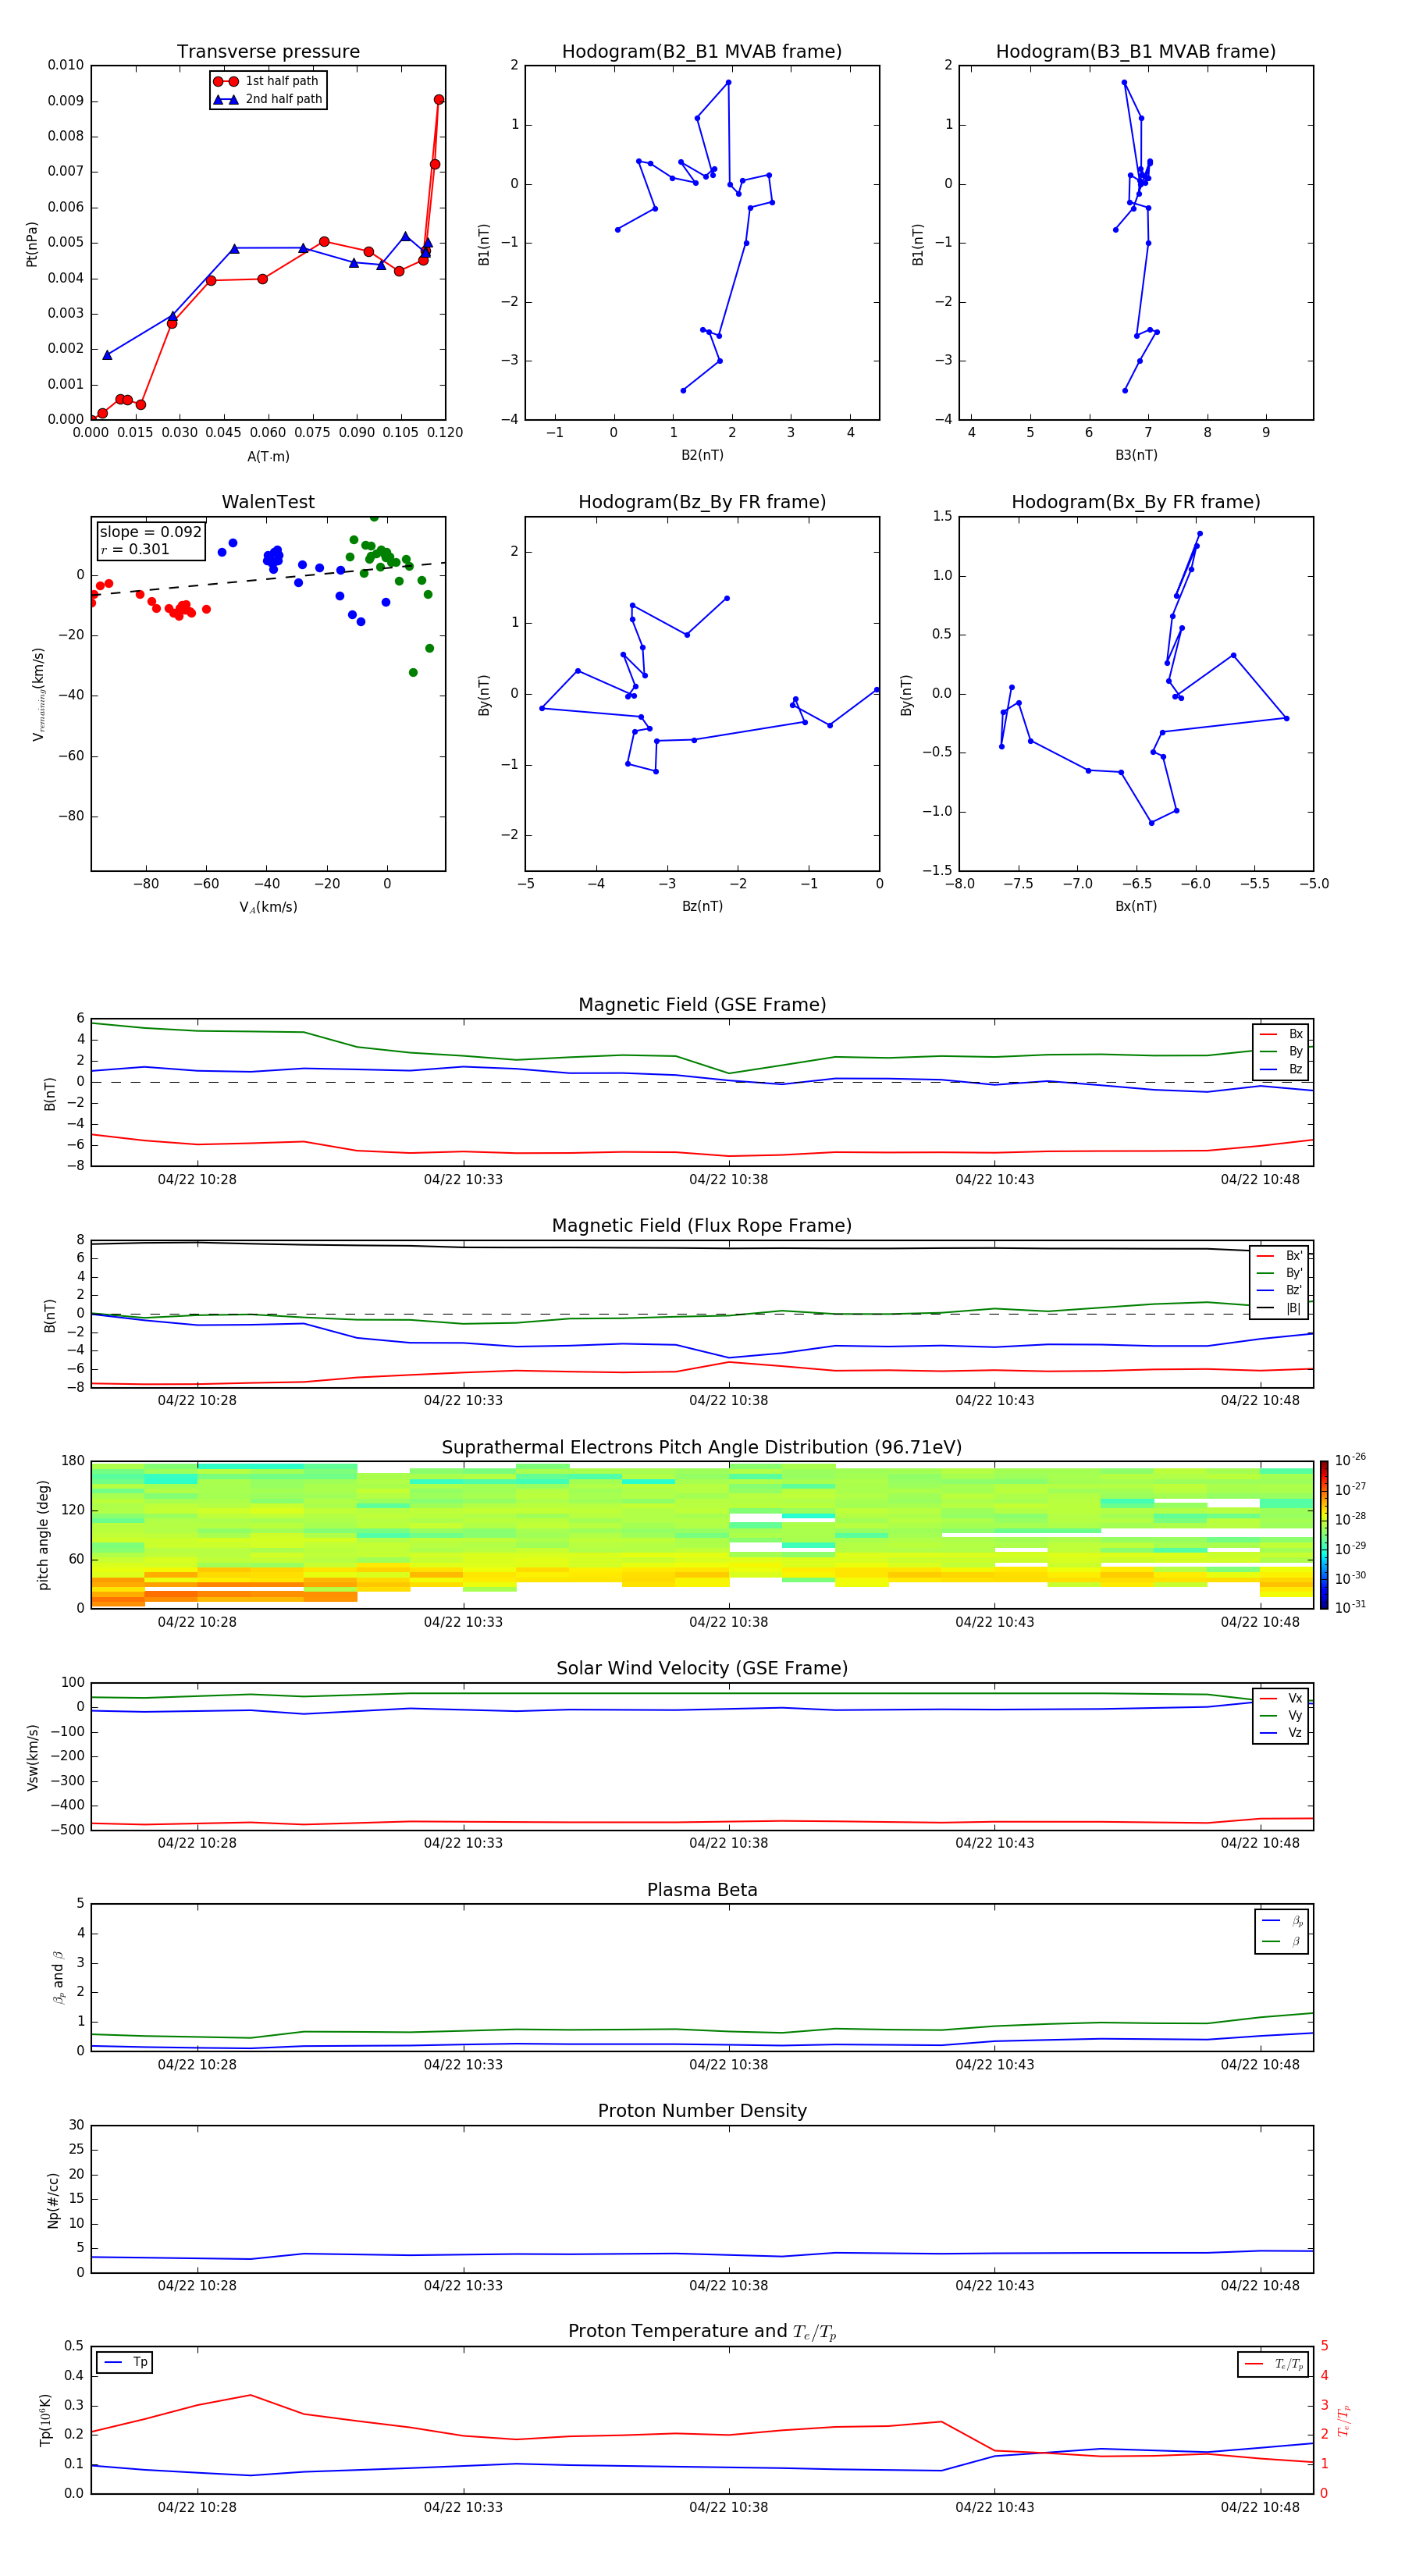The image size is (1405, 2576).
Task: Select Vx in the solar wind legend
Action: point(1281,1698)
